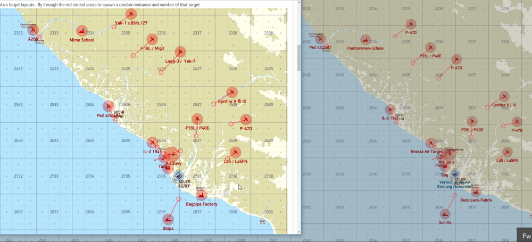Viewport: 532px width, 242px height.
Task: Select the Lagg-3 / Yak-7 aircraft icon
Action: [180, 52]
